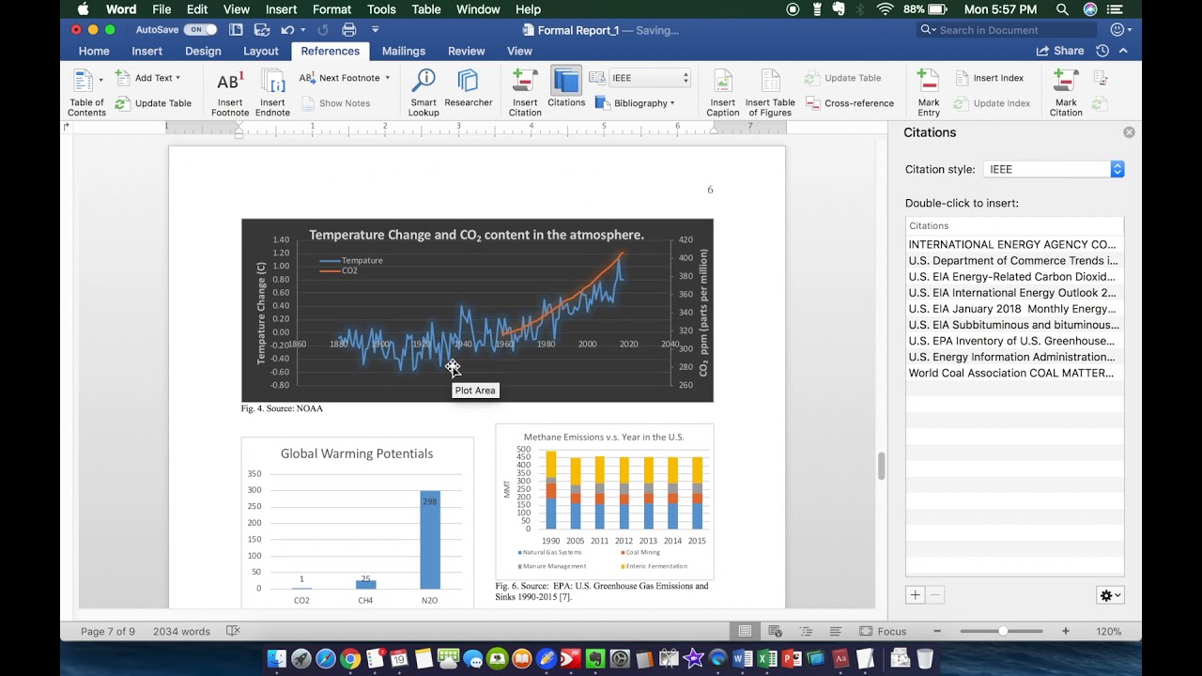Click the templates icon next to AutoSave

236,30
